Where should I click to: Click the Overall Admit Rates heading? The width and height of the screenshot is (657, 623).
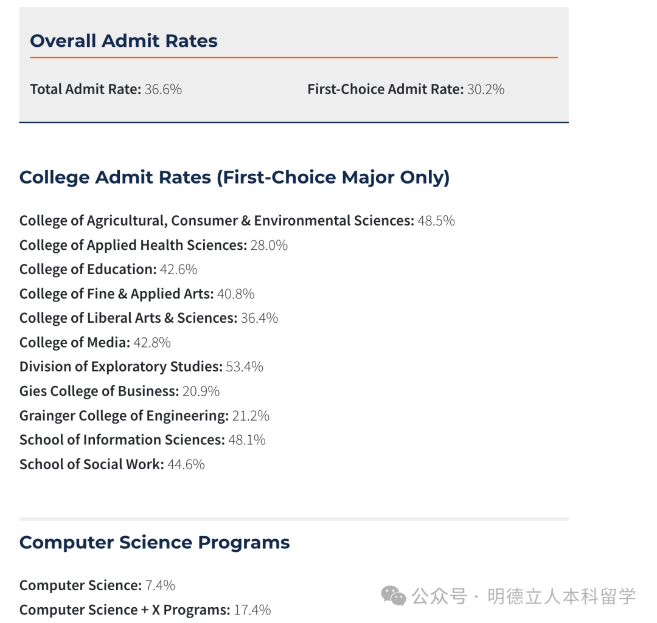[x=123, y=41]
